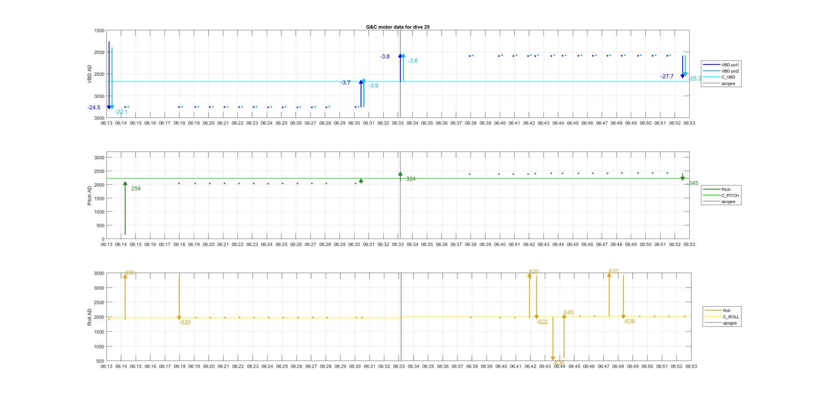Click "apogee" in the VBD plot legend
This screenshot has height=405, width=819.
(x=720, y=84)
